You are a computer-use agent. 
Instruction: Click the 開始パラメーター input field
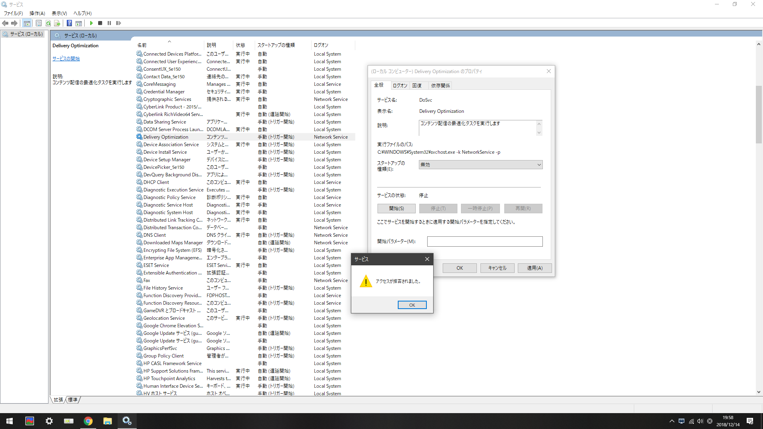[484, 242]
